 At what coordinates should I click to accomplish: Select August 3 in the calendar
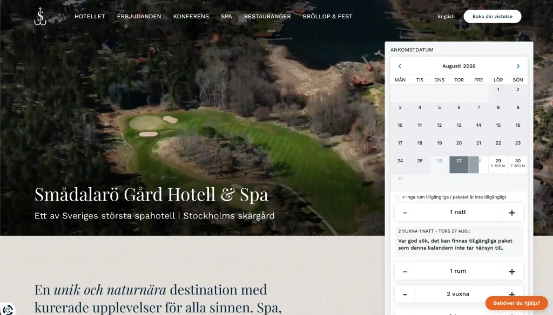400,111
